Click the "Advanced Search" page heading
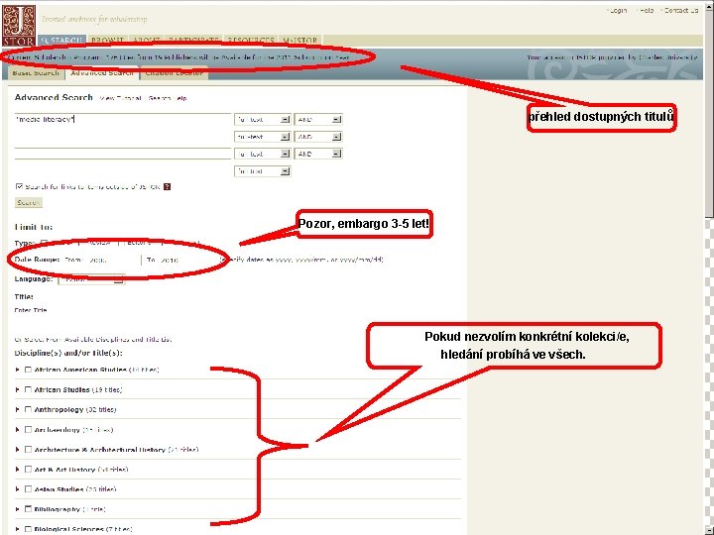This screenshot has height=535, width=714. (54, 97)
